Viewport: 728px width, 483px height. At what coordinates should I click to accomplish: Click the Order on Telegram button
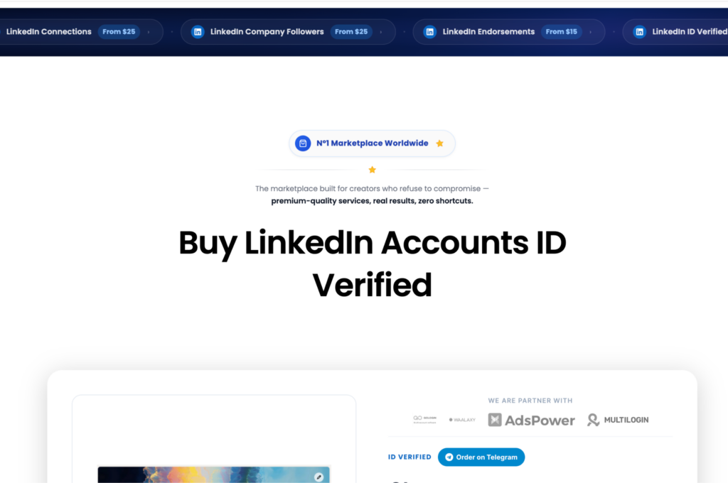click(481, 457)
